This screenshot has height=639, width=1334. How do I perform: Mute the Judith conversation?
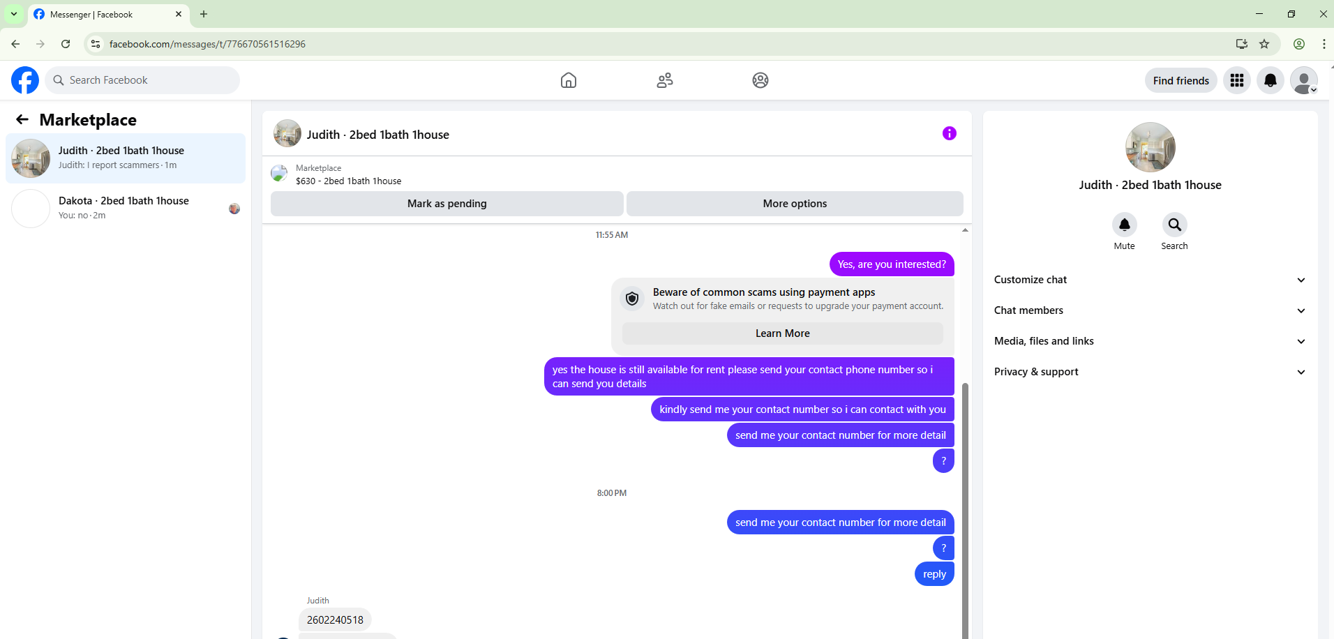pyautogui.click(x=1125, y=225)
